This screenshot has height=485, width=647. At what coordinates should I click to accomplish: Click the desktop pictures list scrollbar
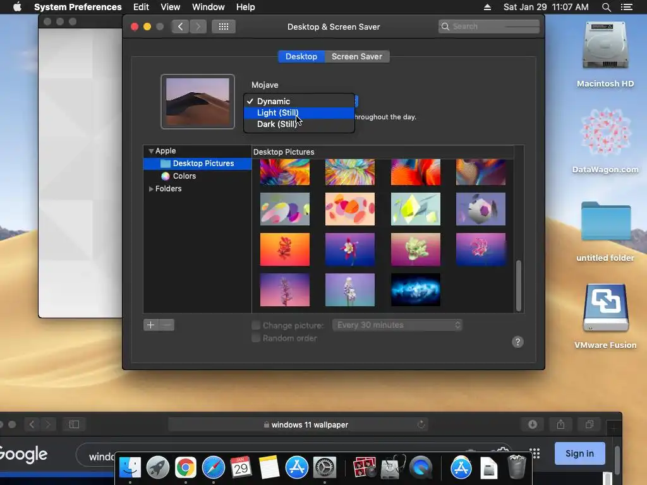[519, 285]
